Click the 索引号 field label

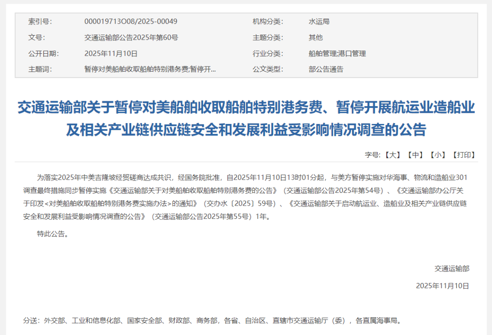(x=40, y=21)
